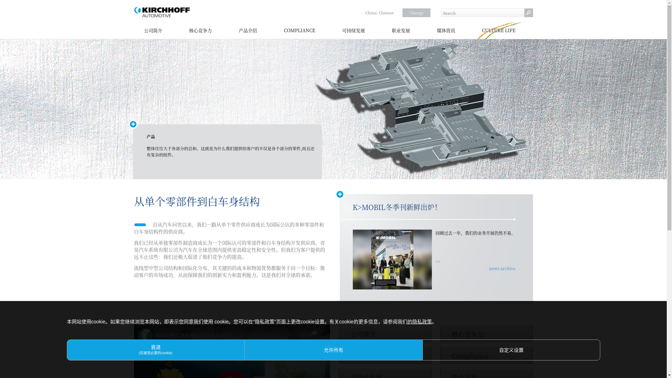This screenshot has width=672, height=378.
Task: Expand the plus icon on K>MOBIL news box
Action: (340, 194)
